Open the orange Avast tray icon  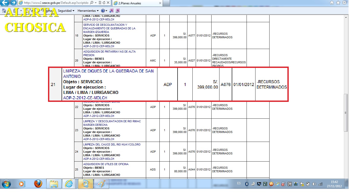click(x=271, y=184)
